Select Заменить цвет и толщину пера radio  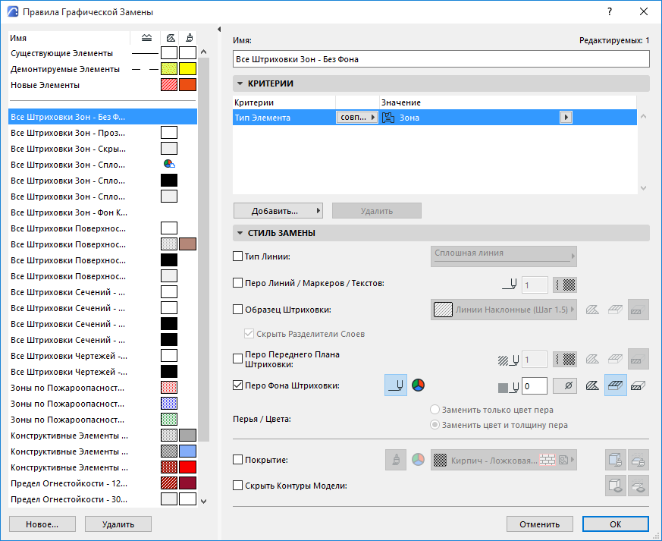point(435,425)
